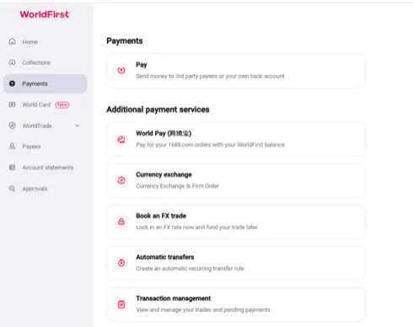Click the Approvals magnifier icon
The height and width of the screenshot is (327, 413).
click(x=12, y=189)
